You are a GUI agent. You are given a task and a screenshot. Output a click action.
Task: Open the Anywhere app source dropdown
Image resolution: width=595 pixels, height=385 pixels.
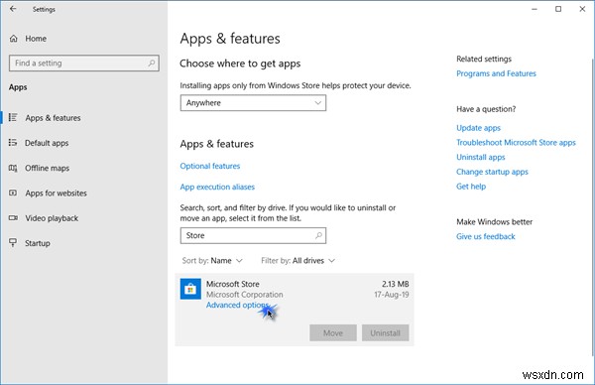[x=253, y=103]
